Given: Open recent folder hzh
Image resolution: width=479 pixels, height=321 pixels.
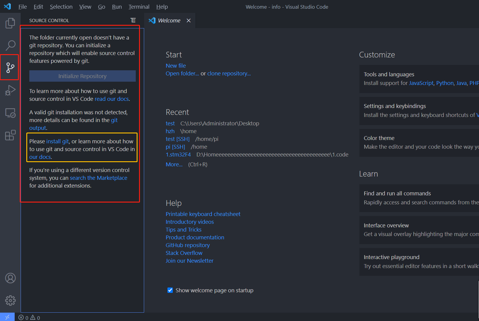Looking at the screenshot, I should coord(170,131).
